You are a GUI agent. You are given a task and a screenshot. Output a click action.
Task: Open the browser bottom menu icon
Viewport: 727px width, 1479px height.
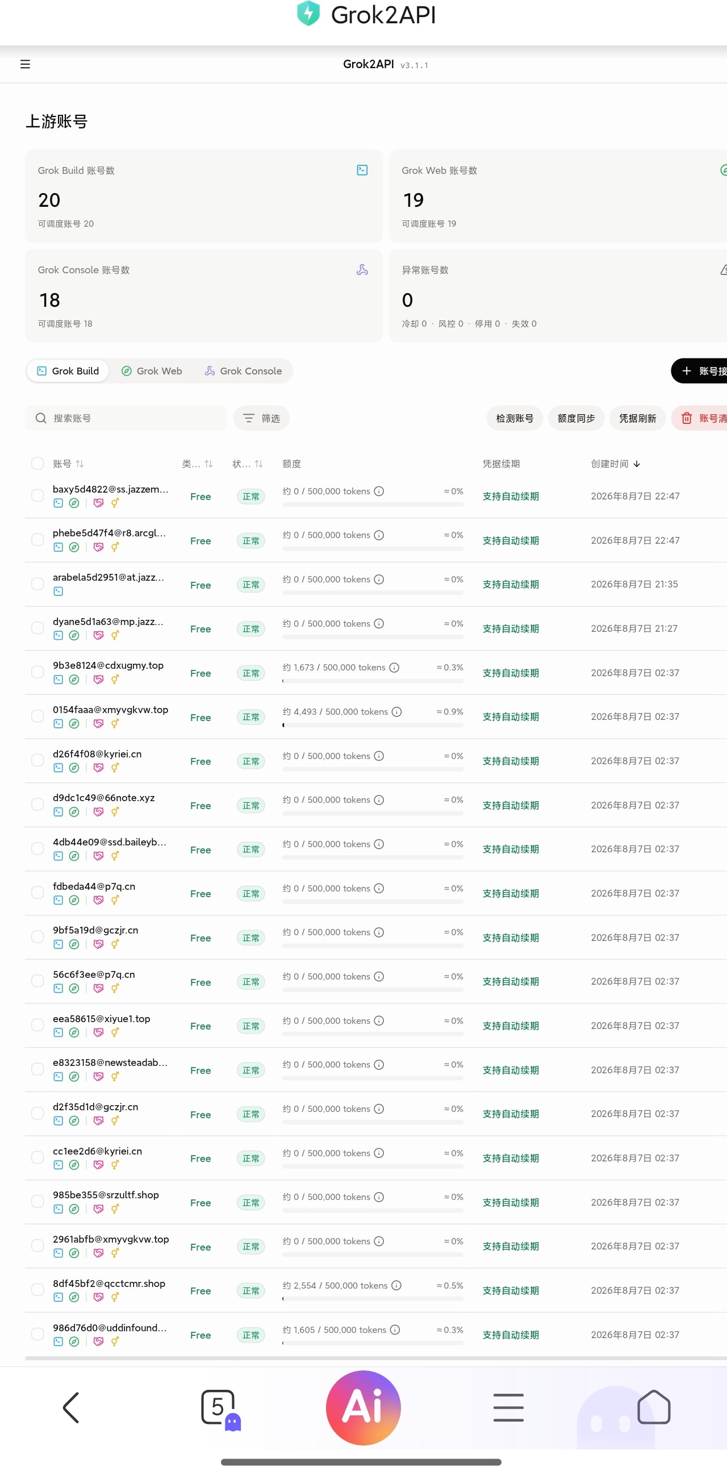[x=508, y=1407]
